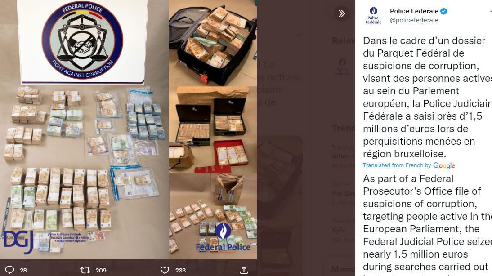Screen dimensions: 492x276
Task: Collapse the sidebar with double chevron
Action: (342, 13)
